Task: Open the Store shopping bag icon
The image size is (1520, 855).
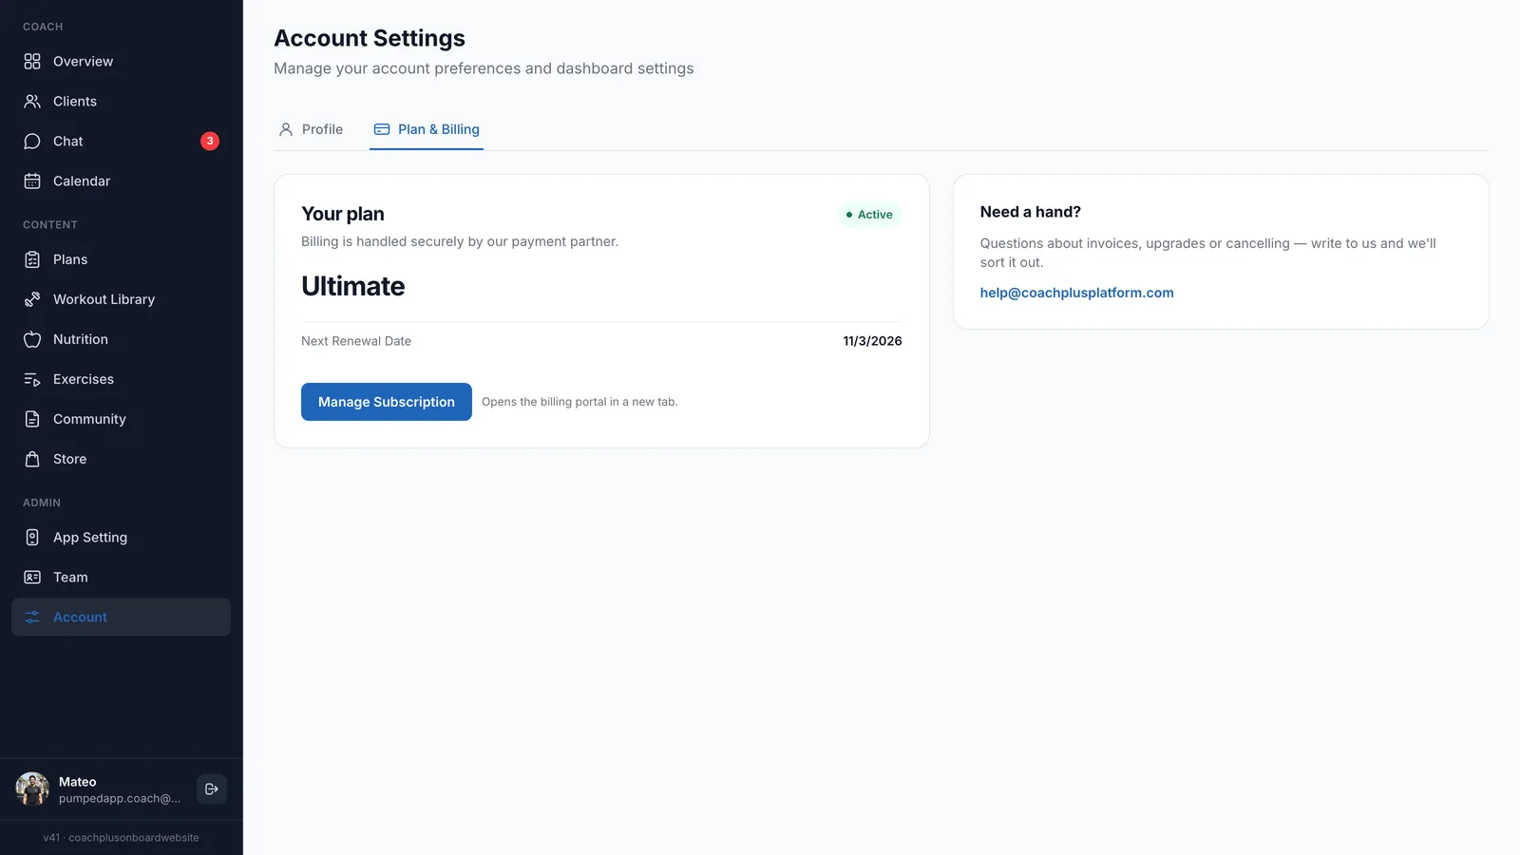Action: (32, 459)
